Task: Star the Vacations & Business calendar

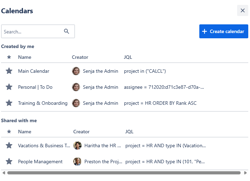Action: pos(9,145)
